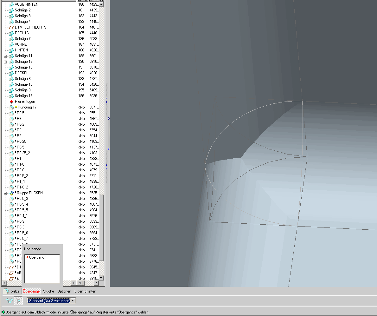
Task: Click the round tool icon left of Sätze
Action: [6, 291]
